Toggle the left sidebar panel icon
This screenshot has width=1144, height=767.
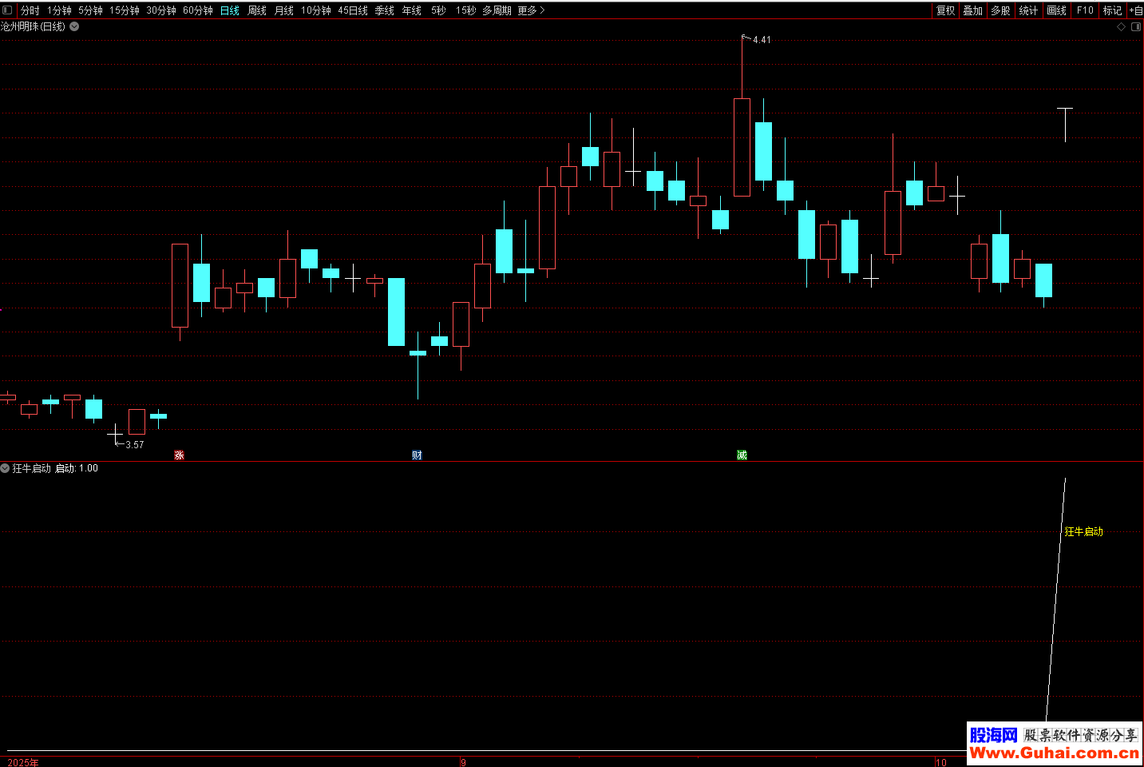7,10
